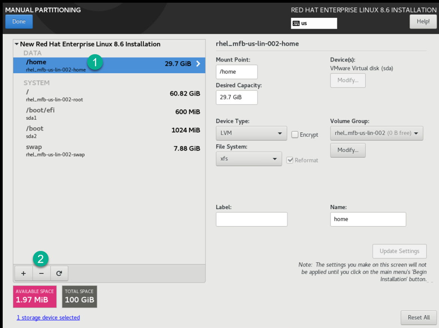
Task: Select the /boot/efi mount point row
Action: pyautogui.click(x=109, y=114)
